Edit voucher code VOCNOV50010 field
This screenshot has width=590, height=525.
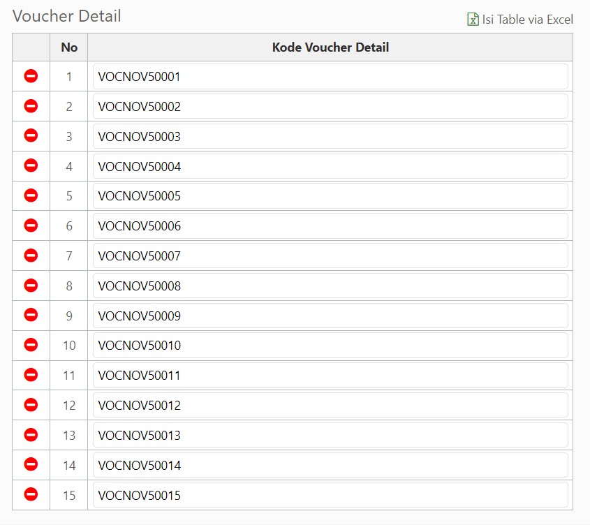click(x=330, y=345)
